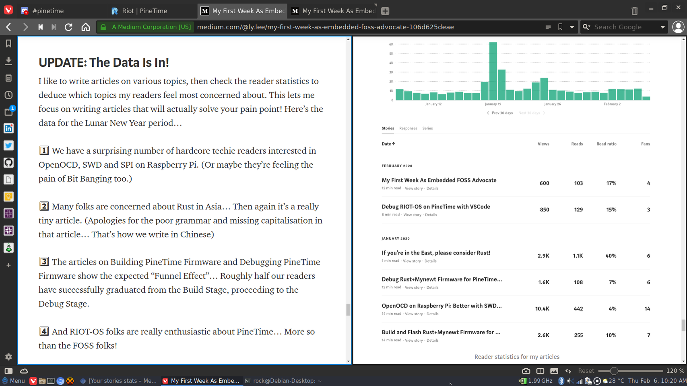Go to the home page
687x386 pixels.
[86, 27]
